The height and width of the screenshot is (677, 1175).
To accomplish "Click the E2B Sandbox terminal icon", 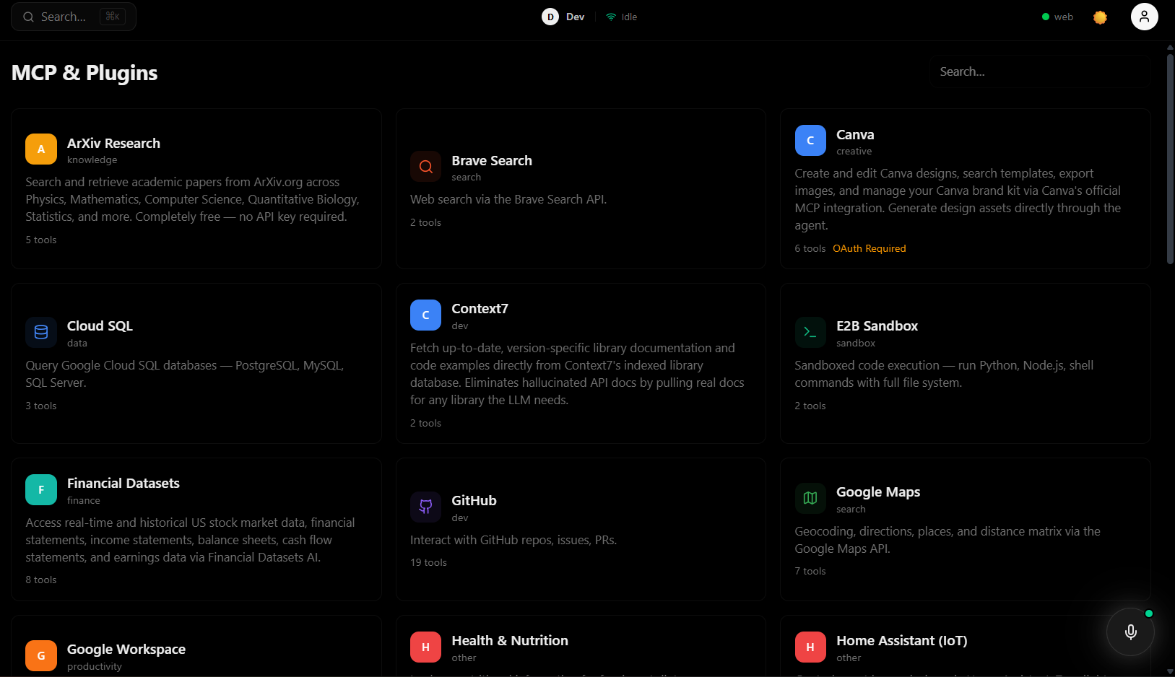I will point(810,332).
